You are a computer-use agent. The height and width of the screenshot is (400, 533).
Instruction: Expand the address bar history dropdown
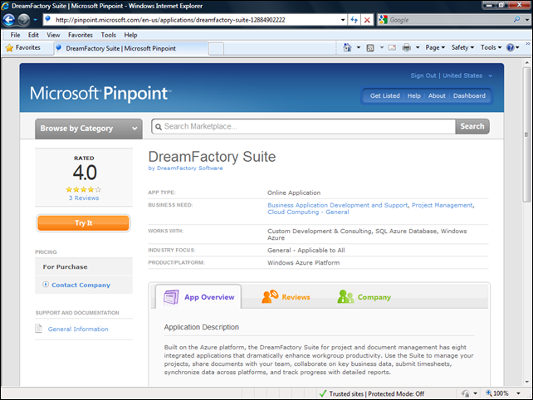[343, 20]
